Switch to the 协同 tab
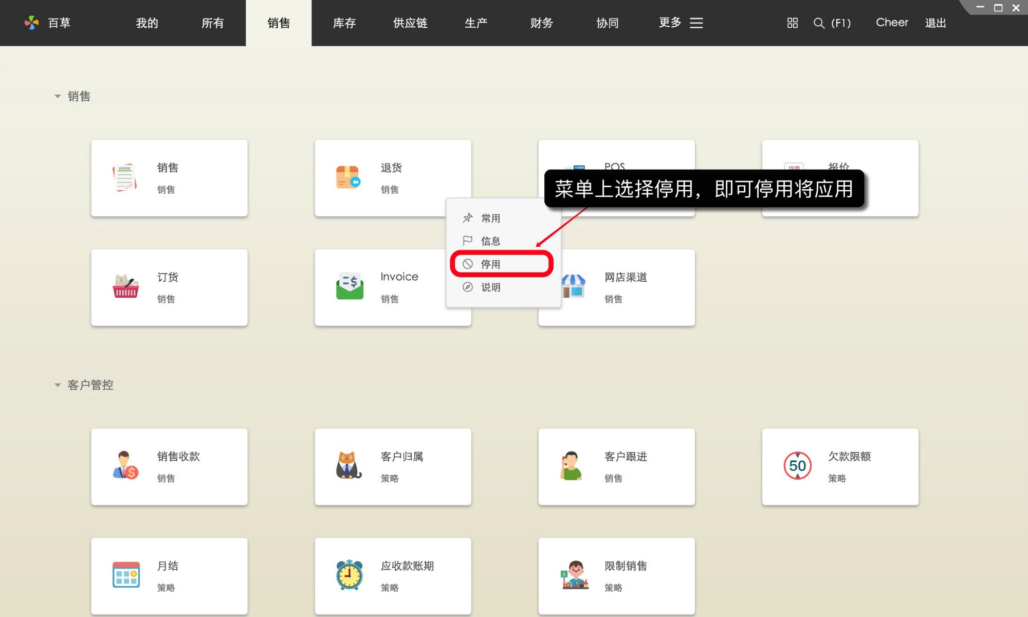This screenshot has width=1028, height=617. tap(608, 23)
